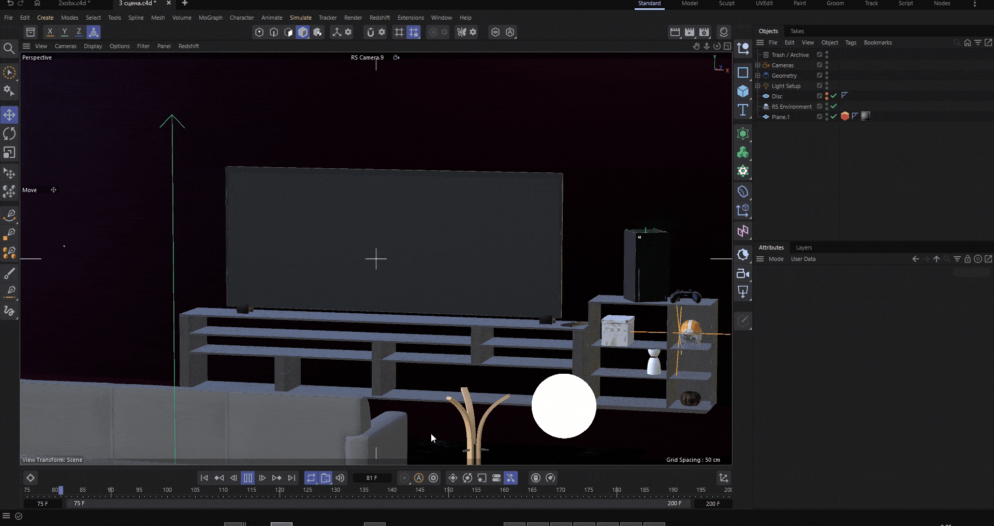Expand the Light Setup group
Image resolution: width=994 pixels, height=526 pixels.
(x=758, y=86)
